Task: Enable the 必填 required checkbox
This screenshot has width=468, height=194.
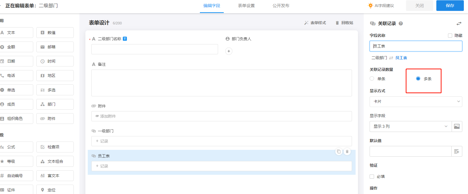Action: click(372, 177)
